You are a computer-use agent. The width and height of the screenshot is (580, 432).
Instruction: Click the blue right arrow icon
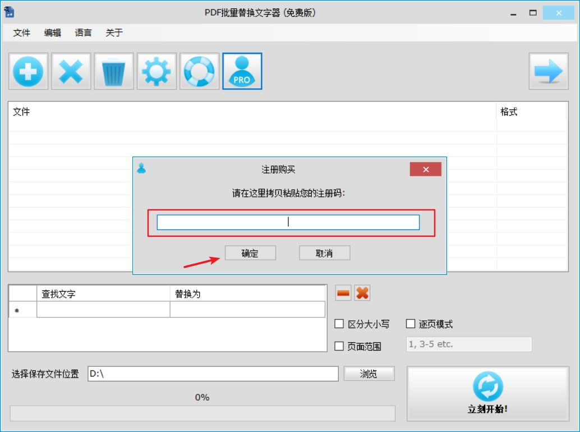(549, 71)
